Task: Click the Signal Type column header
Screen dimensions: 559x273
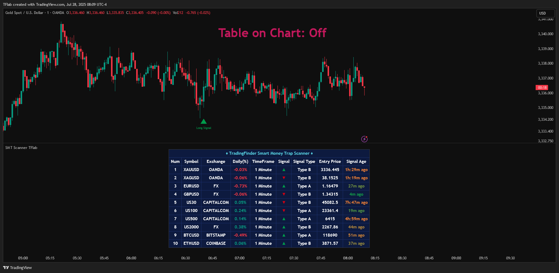Action: click(x=304, y=162)
